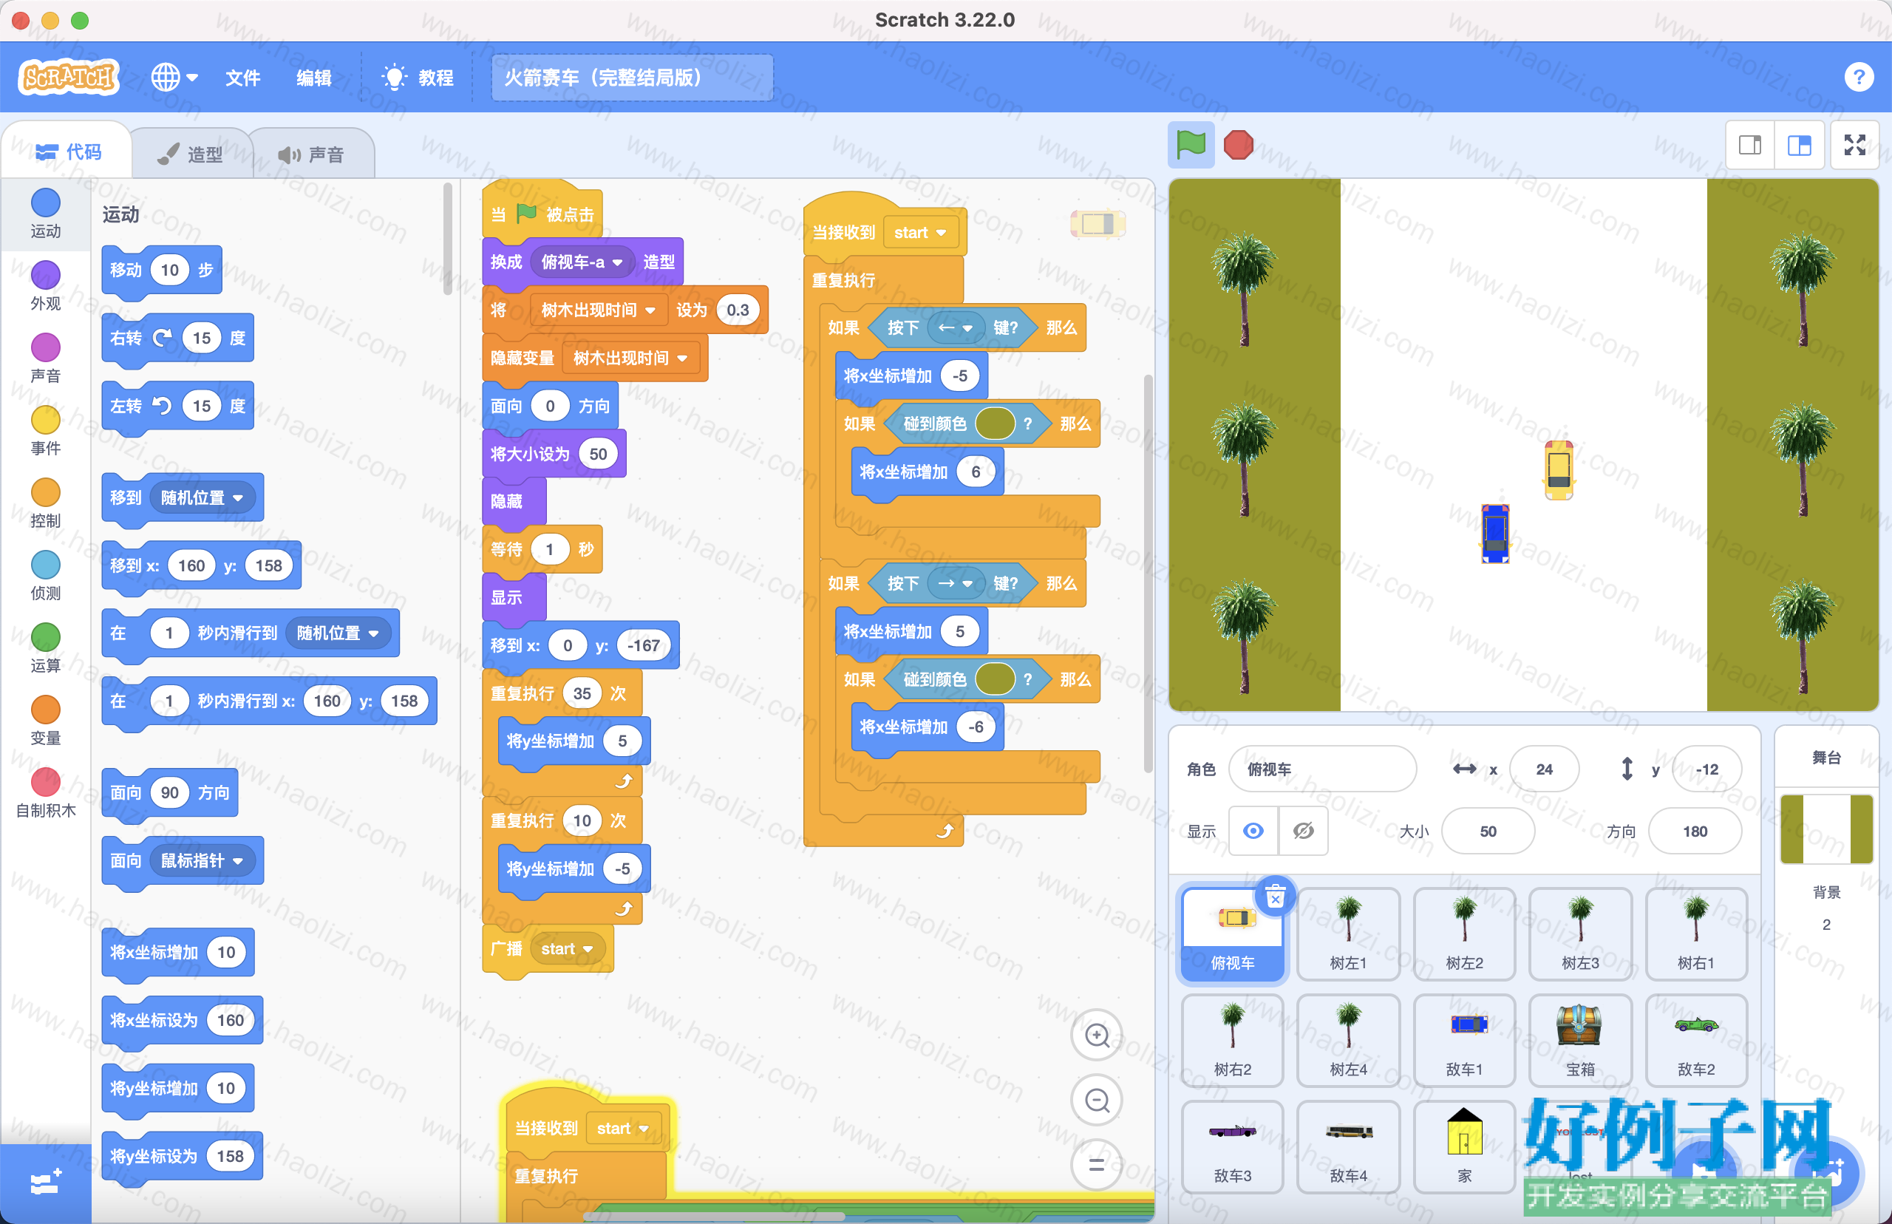Click the block palette scrollbar

click(x=448, y=239)
